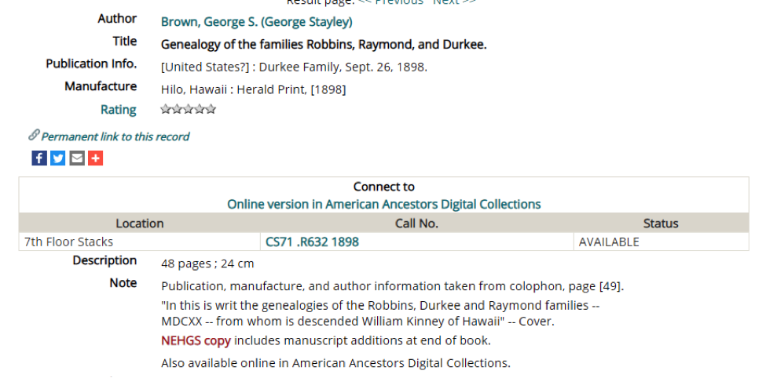
Task: Open Online version in American Ancestors Digital Collections
Action: tap(384, 204)
